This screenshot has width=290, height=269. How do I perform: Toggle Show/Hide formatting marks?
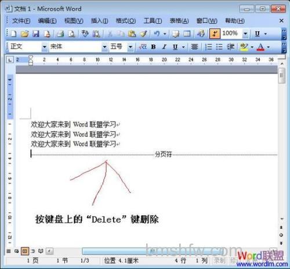point(215,34)
